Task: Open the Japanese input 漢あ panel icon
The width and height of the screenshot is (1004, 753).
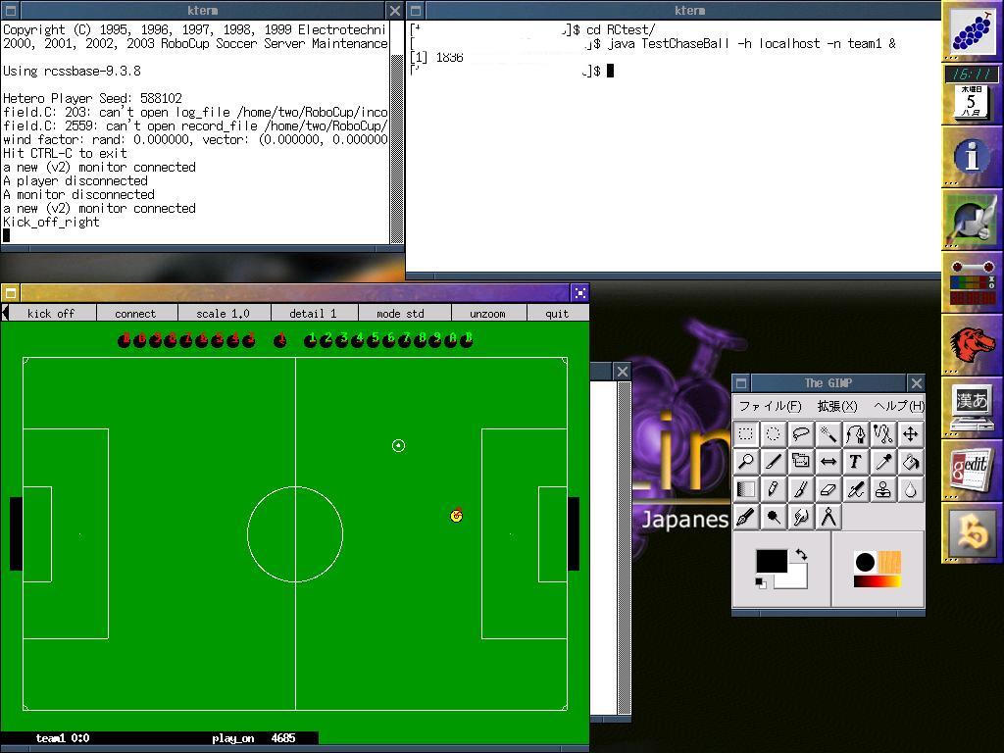Action: (972, 407)
